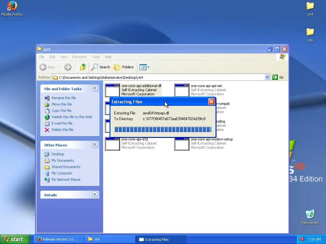Switch to Release Version taskbar button
The image size is (326, 244).
click(59, 239)
